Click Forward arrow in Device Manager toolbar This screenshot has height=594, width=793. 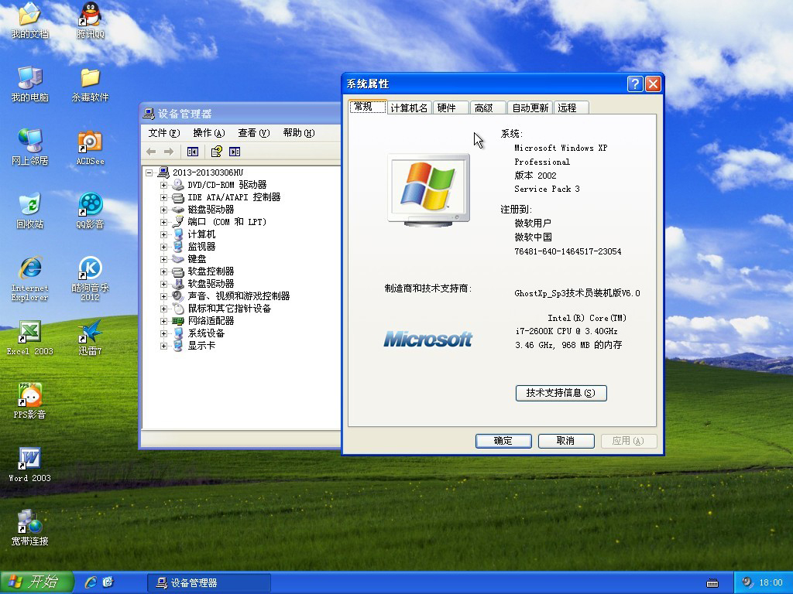click(169, 152)
